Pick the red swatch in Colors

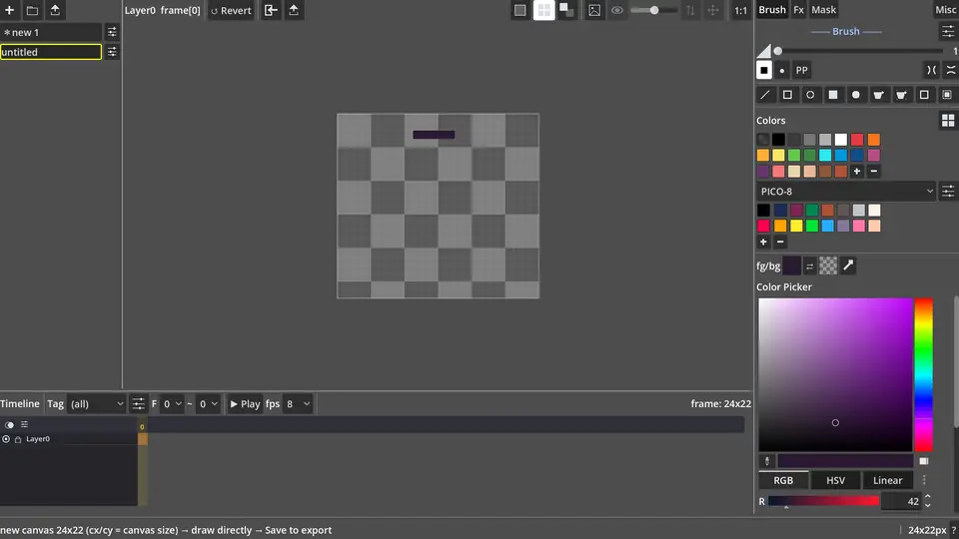pyautogui.click(x=857, y=140)
